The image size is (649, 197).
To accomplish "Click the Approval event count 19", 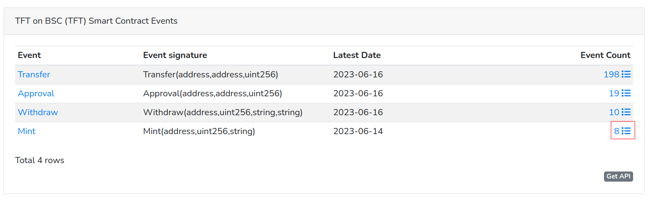I will [614, 93].
